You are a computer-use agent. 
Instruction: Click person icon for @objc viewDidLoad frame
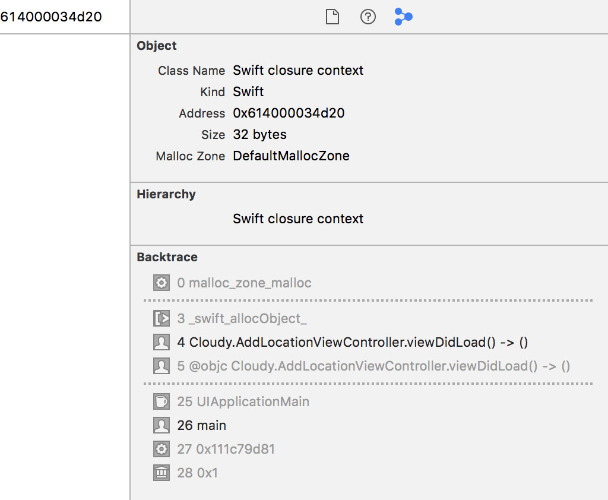click(161, 366)
